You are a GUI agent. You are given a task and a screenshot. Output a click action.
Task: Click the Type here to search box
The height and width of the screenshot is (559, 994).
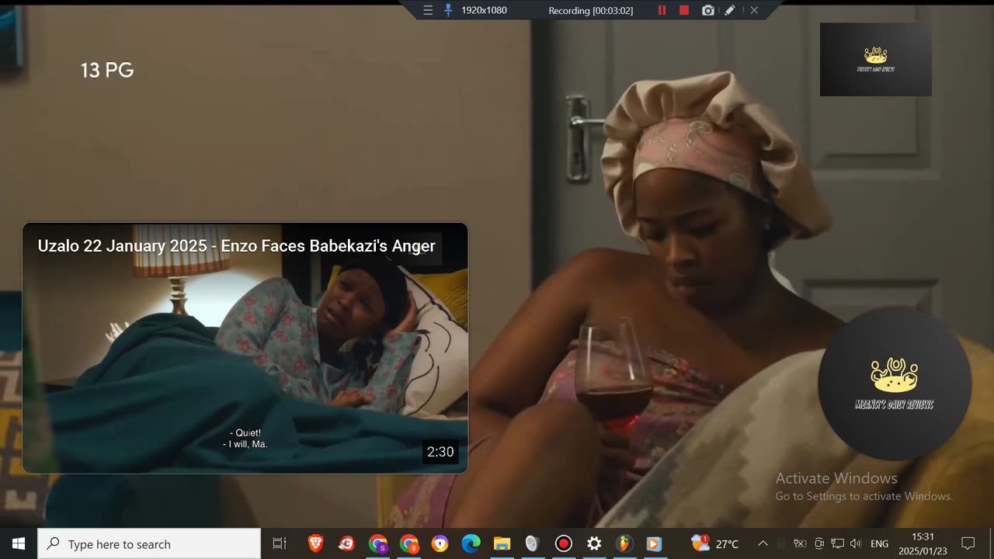coord(149,543)
